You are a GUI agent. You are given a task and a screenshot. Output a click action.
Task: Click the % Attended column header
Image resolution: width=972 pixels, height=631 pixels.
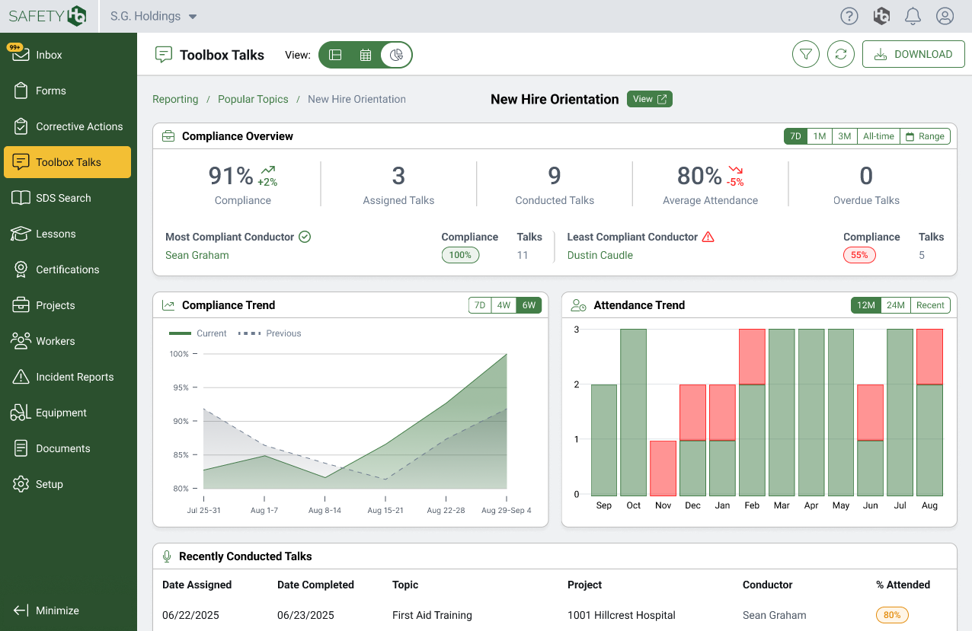tap(903, 585)
